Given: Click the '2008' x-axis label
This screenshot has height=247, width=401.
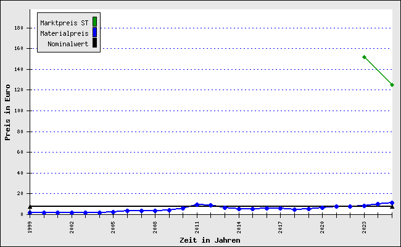Looking at the screenshot, I should (155, 227).
